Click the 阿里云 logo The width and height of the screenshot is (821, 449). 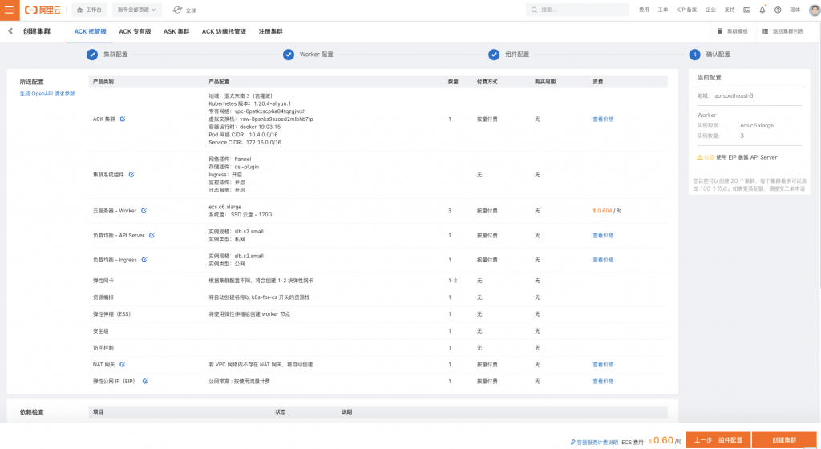43,10
